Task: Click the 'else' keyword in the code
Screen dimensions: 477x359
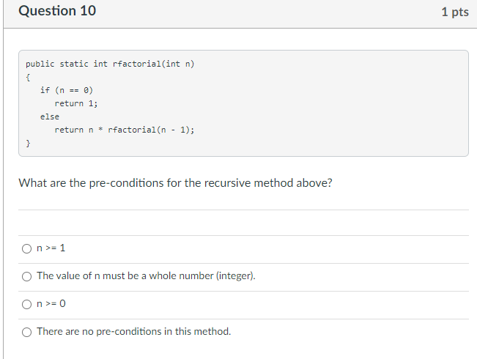Action: 50,116
